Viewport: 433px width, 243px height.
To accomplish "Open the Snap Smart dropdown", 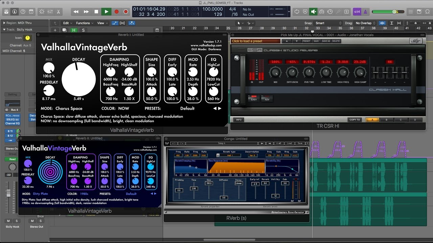I will point(328,23).
